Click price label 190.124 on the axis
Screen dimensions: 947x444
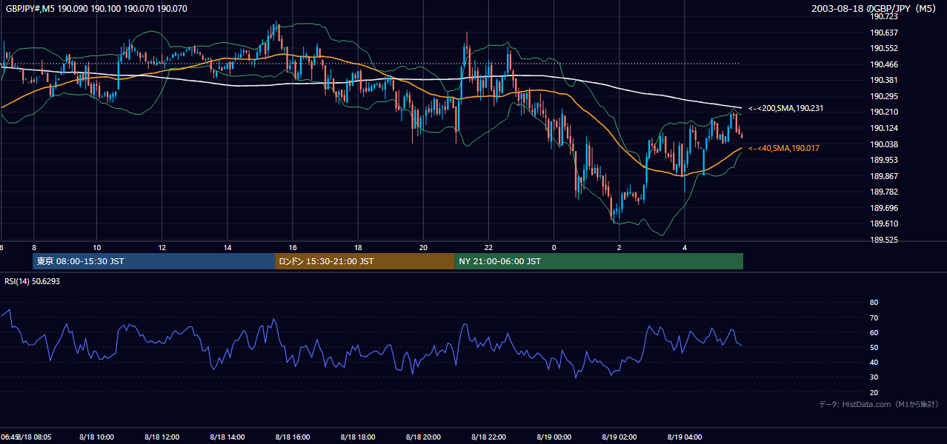884,129
